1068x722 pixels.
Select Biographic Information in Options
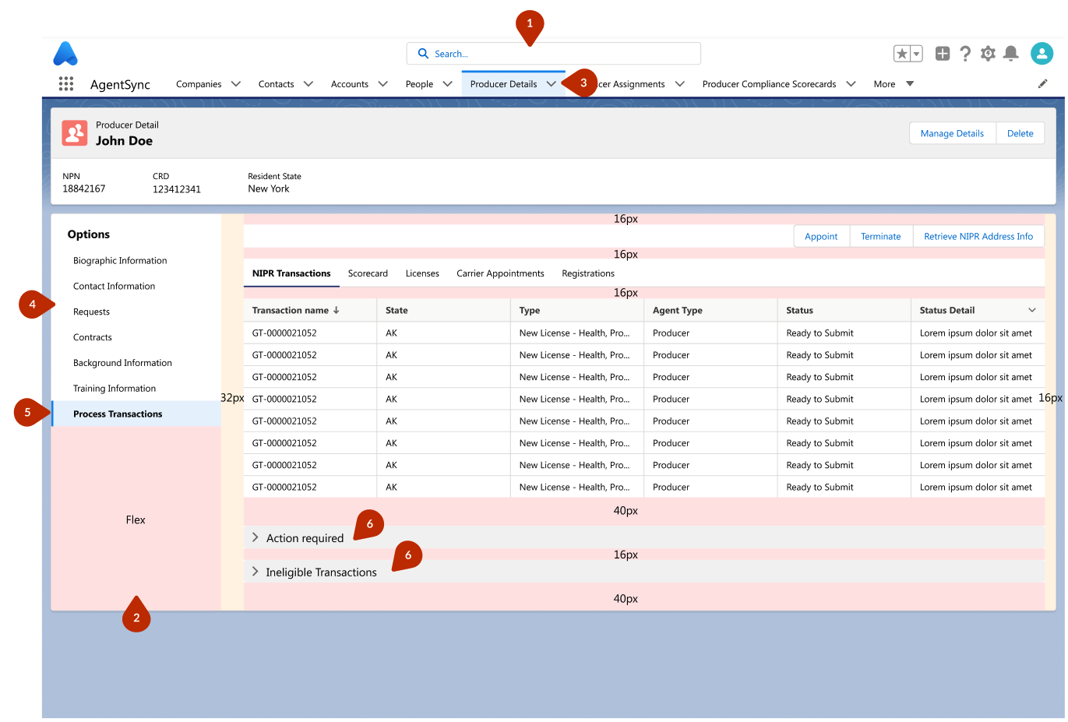120,261
